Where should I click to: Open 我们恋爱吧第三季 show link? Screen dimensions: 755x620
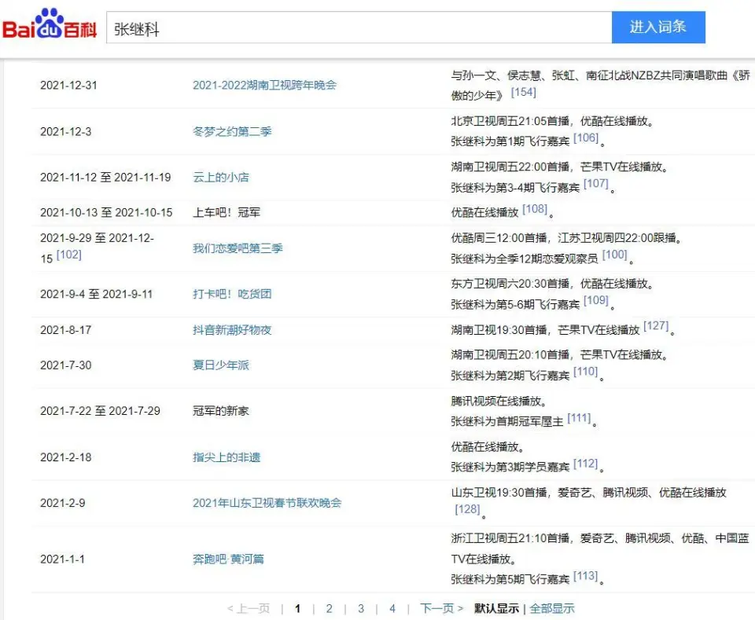click(x=238, y=248)
